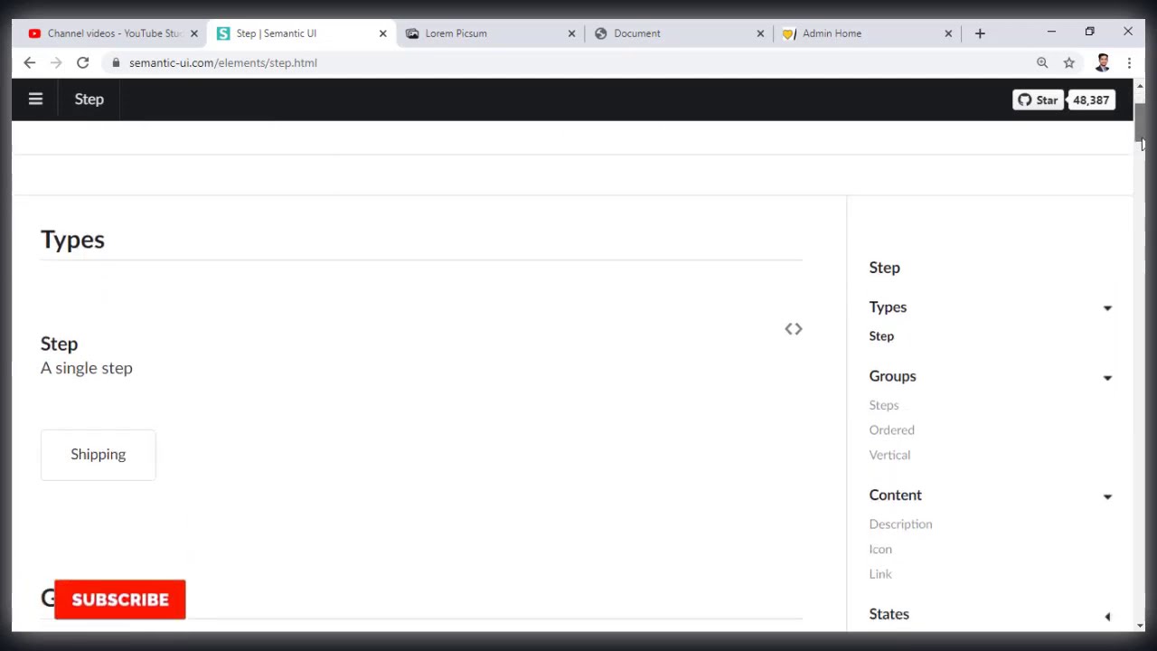Click the zoom magnifier icon in address bar
The height and width of the screenshot is (651, 1157).
pos(1042,63)
